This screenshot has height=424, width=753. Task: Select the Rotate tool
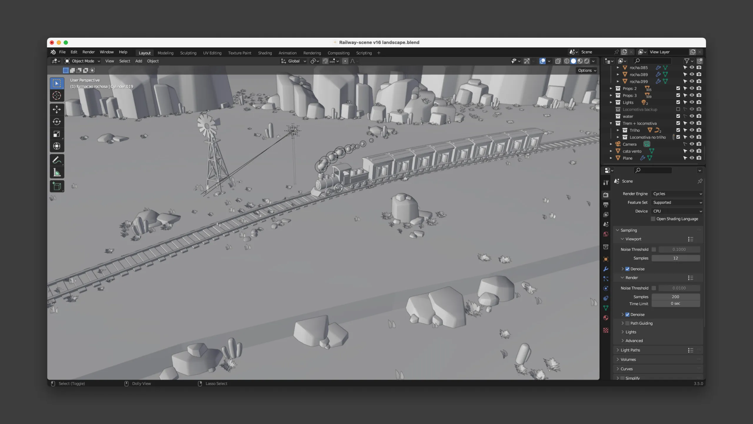click(57, 122)
